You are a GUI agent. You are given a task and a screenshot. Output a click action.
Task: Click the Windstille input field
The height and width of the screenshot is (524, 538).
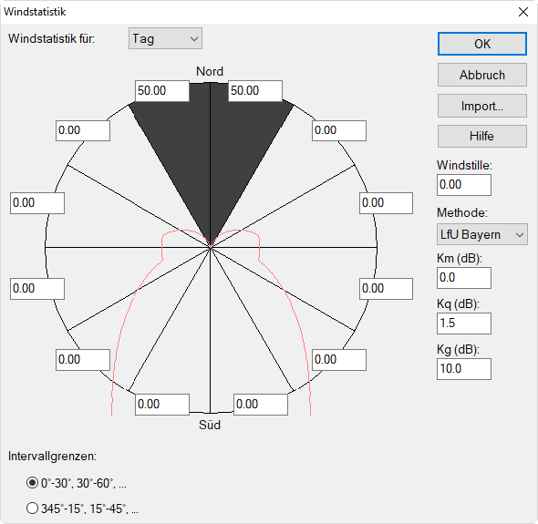pyautogui.click(x=464, y=185)
